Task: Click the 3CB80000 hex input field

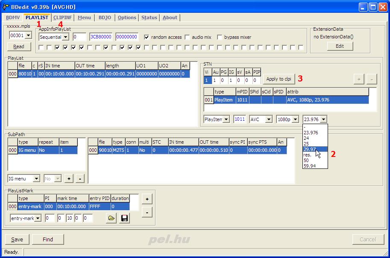Action: [x=101, y=37]
